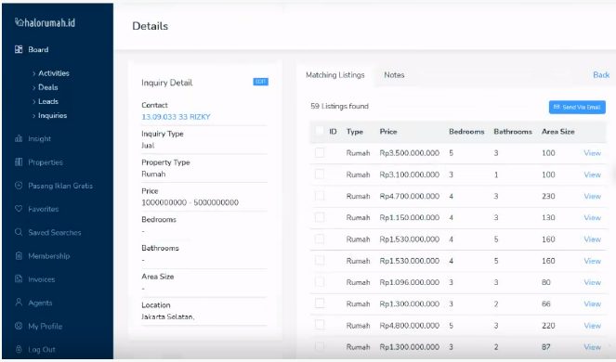Open the Membership menu item
The image size is (616, 362).
pyautogui.click(x=49, y=256)
